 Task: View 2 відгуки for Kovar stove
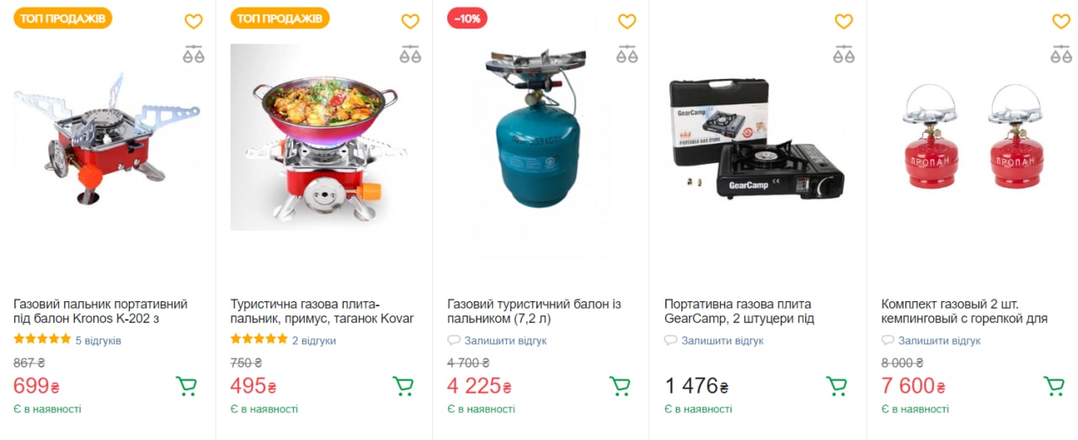[313, 341]
